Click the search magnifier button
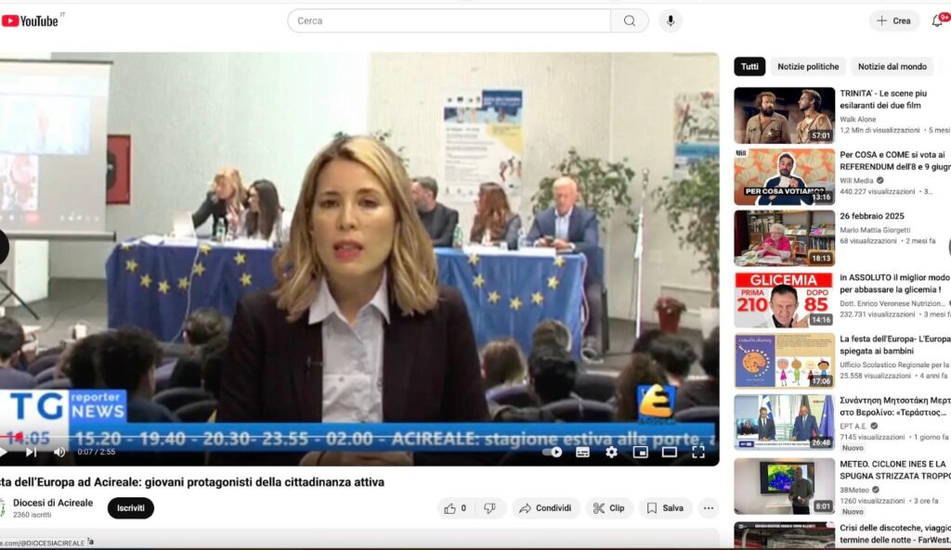The height and width of the screenshot is (550, 951). pos(630,20)
